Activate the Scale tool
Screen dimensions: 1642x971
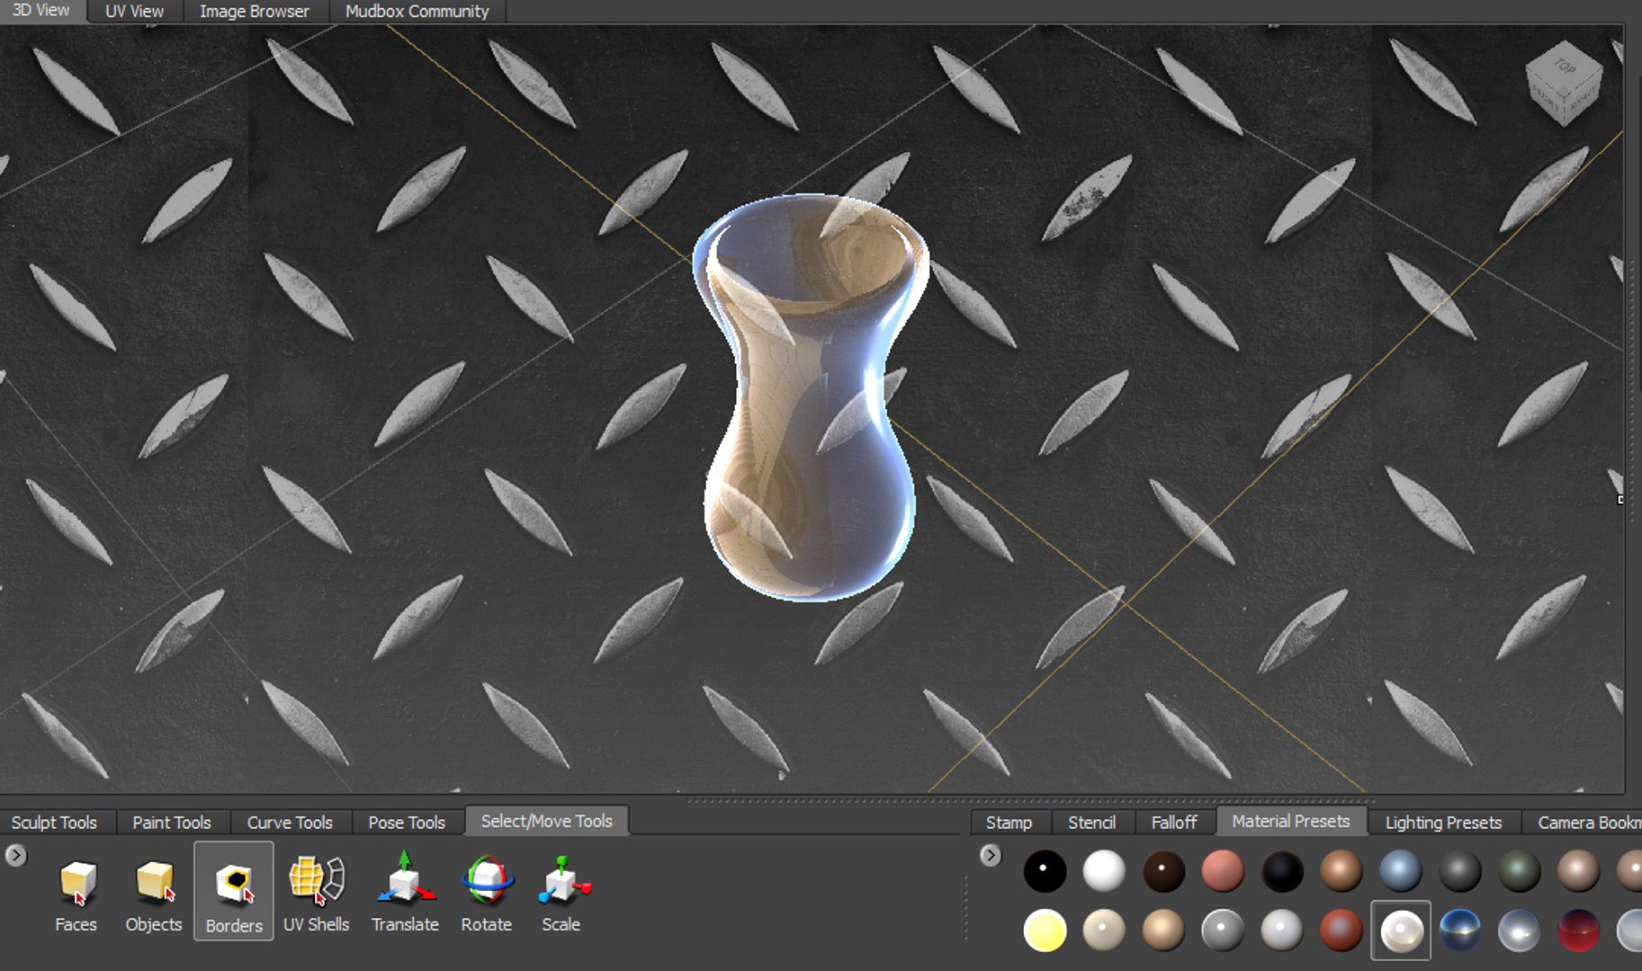pos(562,893)
